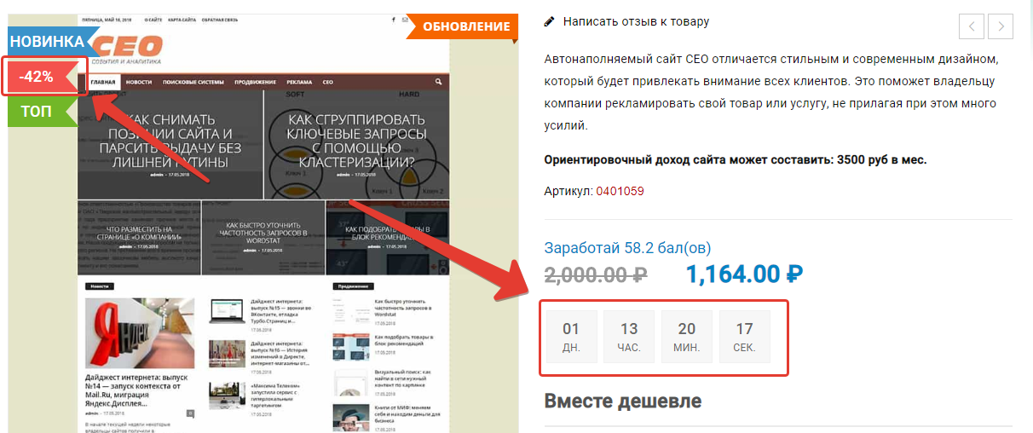Click the search magnifier in site preview

(438, 83)
